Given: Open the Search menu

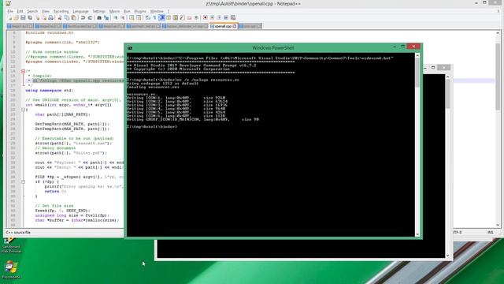Looking at the screenshot, I should tap(32, 11).
